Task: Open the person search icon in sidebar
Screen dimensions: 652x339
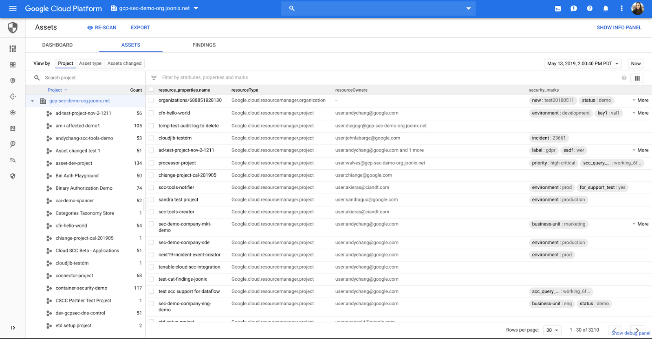Action: [13, 144]
